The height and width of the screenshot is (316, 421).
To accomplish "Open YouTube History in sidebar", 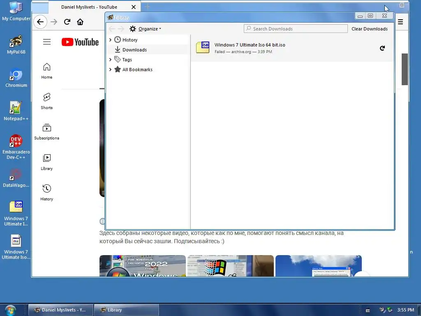I will coord(47,193).
